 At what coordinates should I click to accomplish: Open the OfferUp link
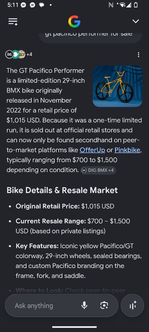coord(93,150)
